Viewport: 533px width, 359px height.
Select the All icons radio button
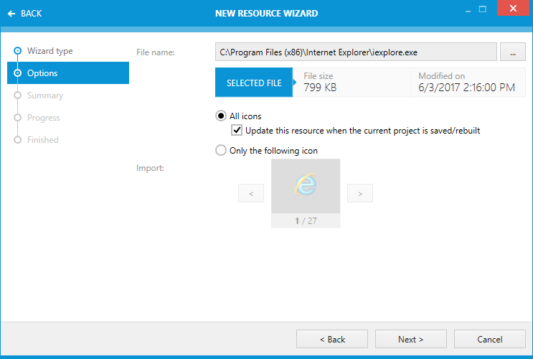221,116
